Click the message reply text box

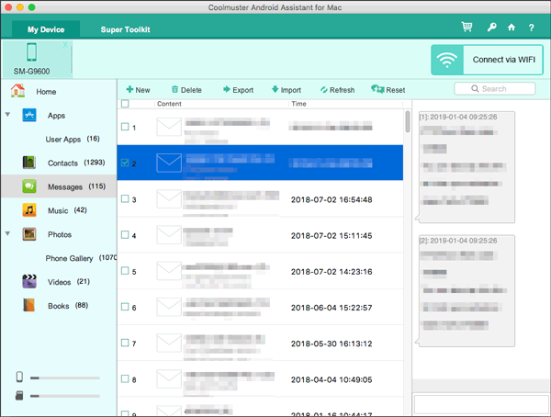pyautogui.click(x=480, y=404)
